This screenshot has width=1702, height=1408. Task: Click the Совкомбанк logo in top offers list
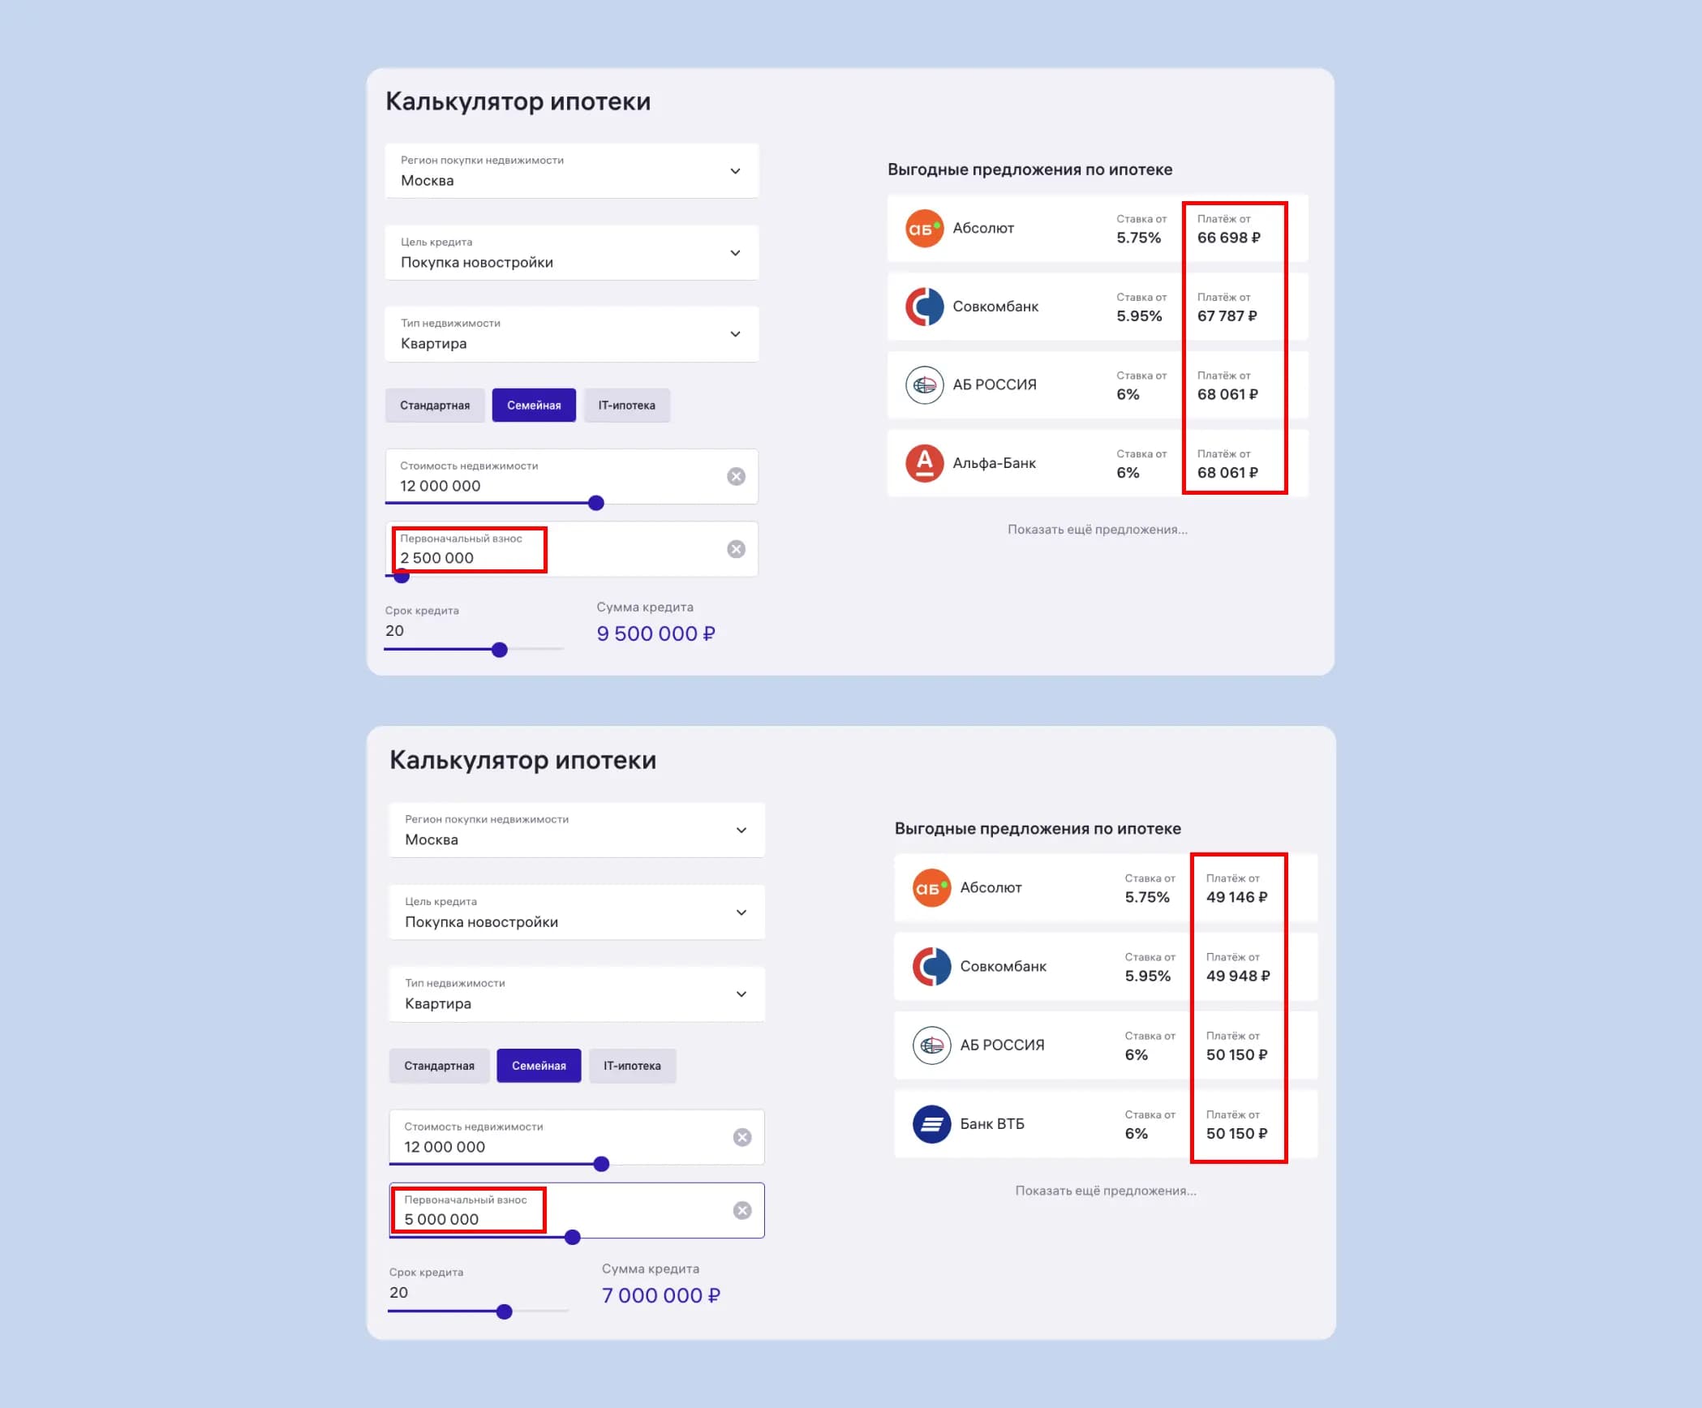(x=924, y=307)
